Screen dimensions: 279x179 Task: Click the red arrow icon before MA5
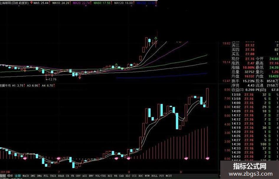click(32, 3)
